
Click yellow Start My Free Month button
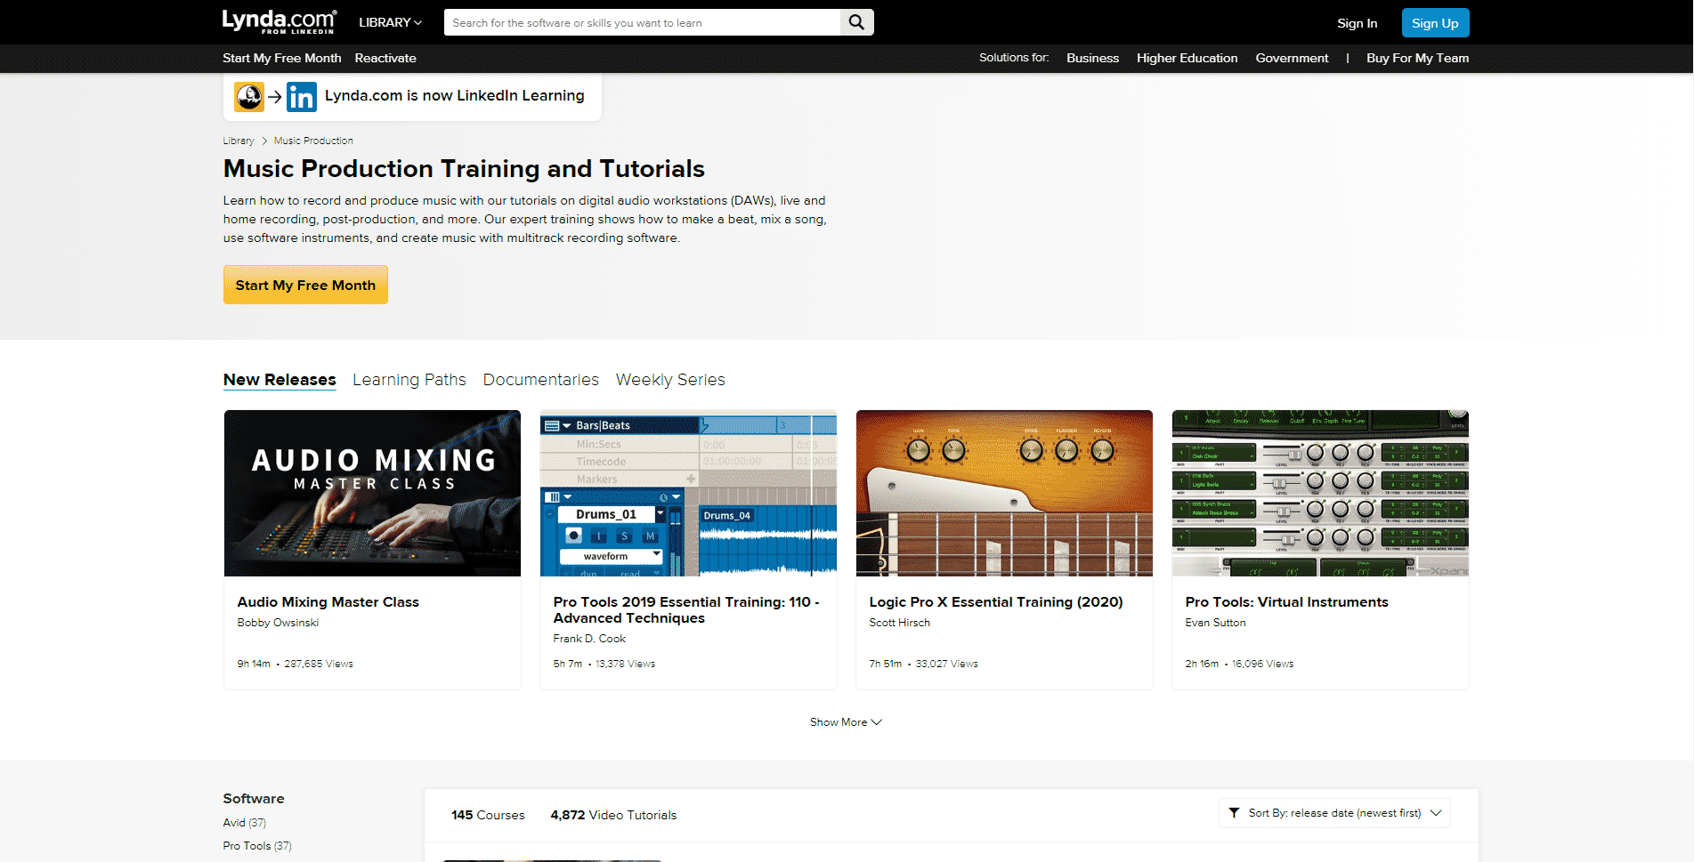click(305, 285)
